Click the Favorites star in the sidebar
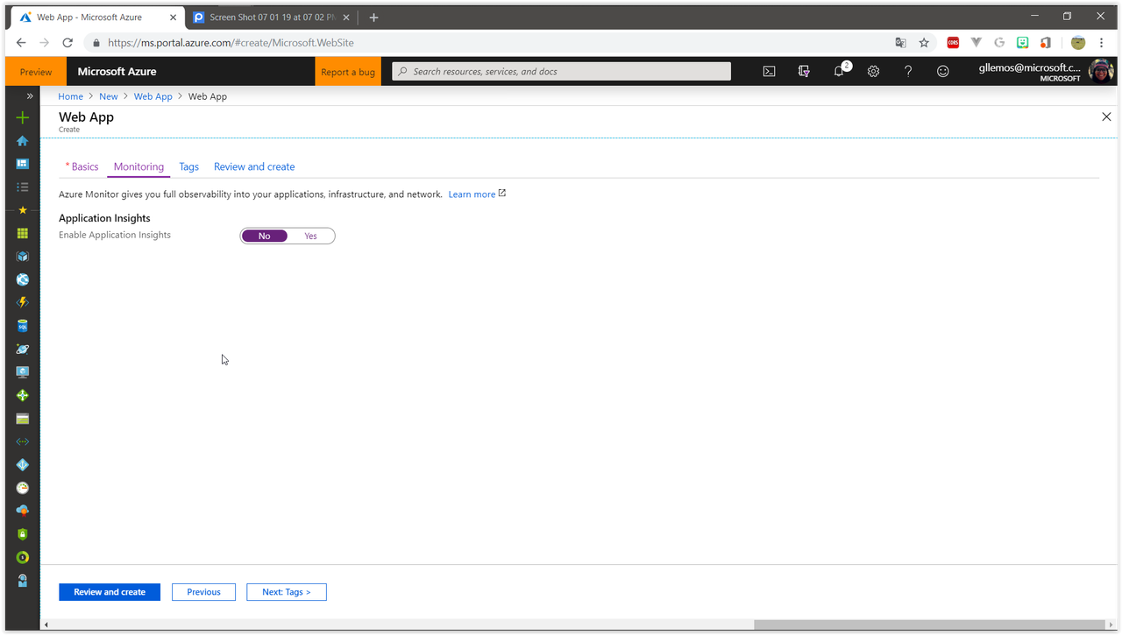This screenshot has width=1122, height=635. (23, 210)
